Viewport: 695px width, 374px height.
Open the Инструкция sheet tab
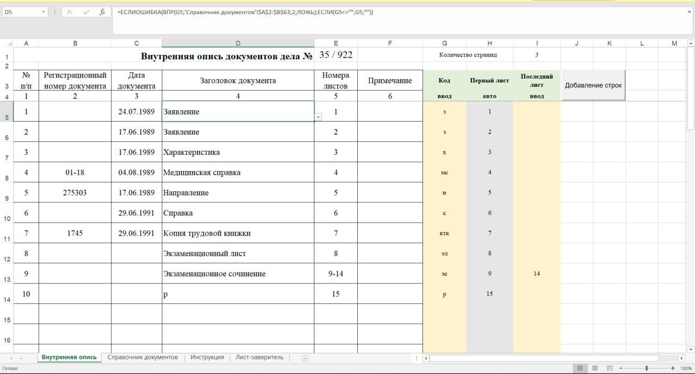coord(207,357)
